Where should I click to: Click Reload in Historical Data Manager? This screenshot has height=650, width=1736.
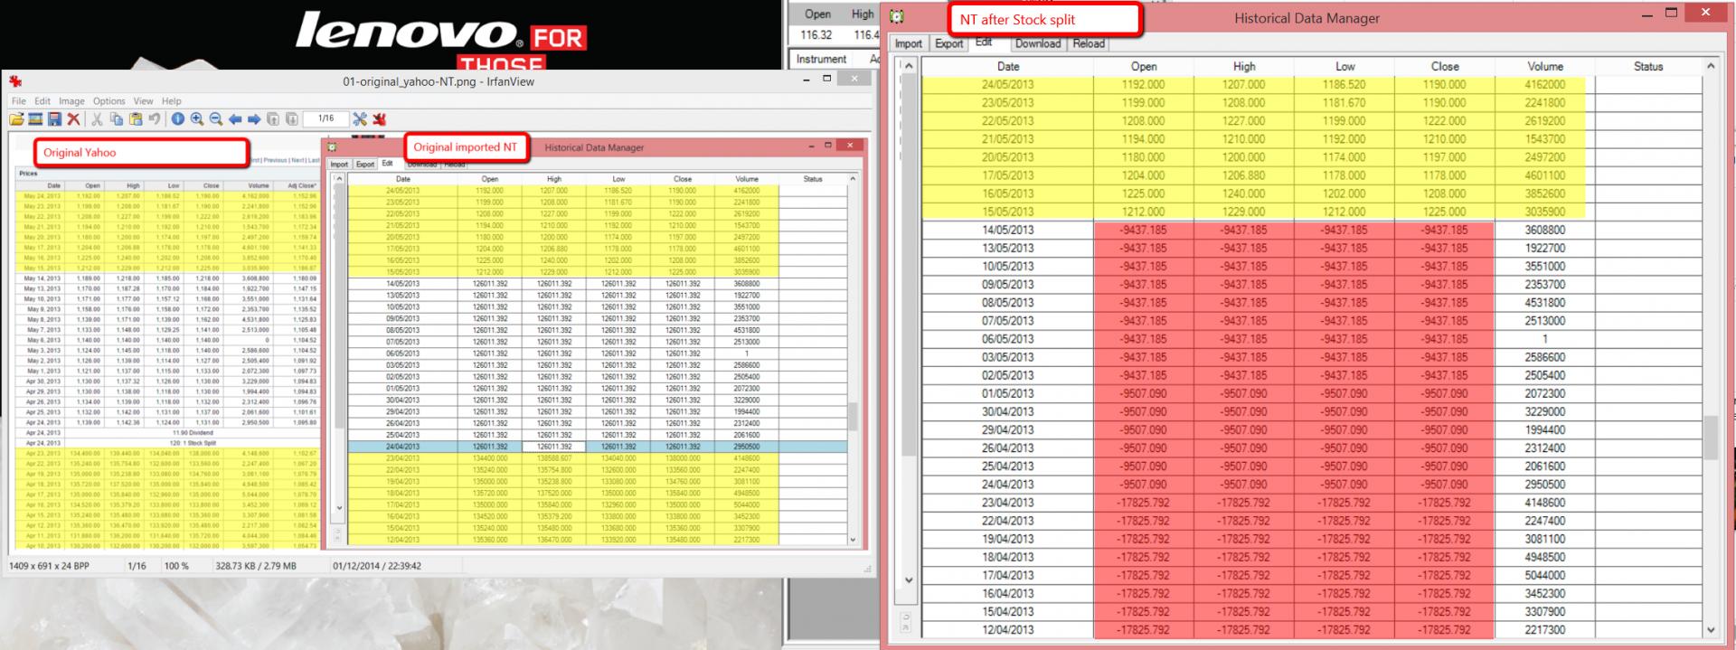pos(1089,43)
